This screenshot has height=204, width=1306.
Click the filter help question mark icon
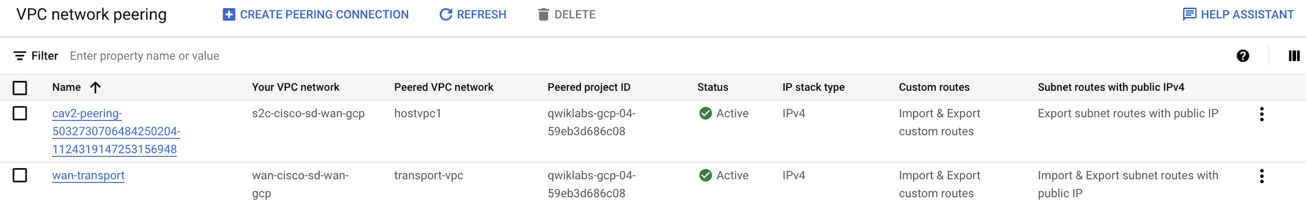point(1243,56)
